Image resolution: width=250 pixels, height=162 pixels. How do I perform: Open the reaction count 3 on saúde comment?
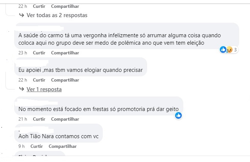coord(235,50)
